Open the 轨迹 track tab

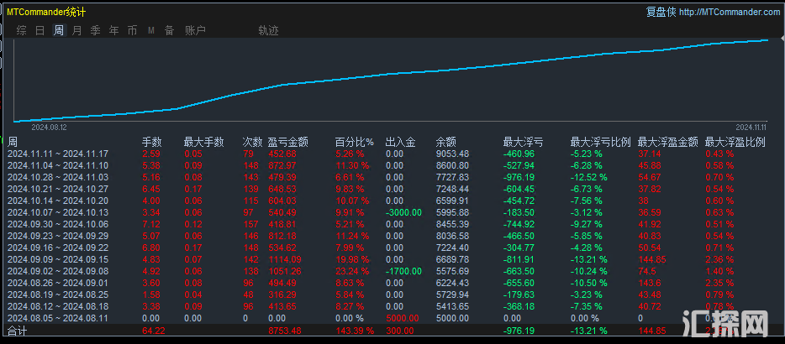(268, 30)
